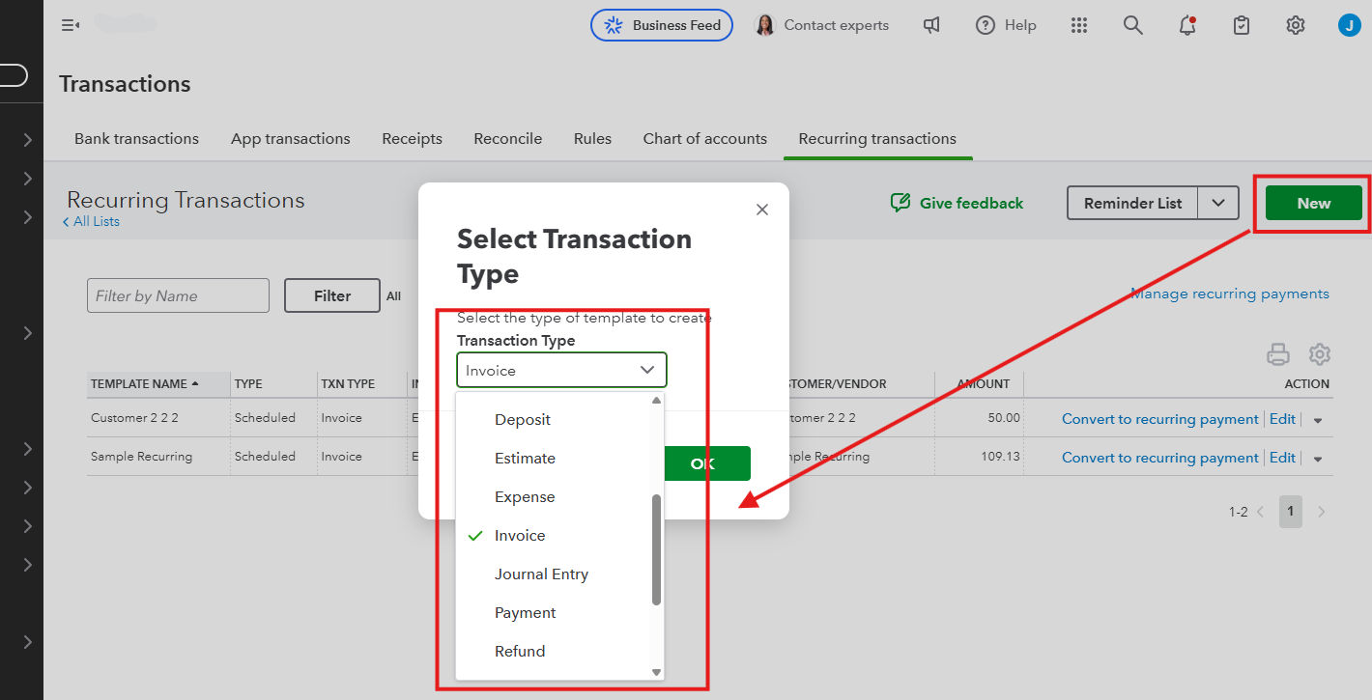Click the green New button
Image resolution: width=1372 pixels, height=700 pixels.
click(1314, 203)
